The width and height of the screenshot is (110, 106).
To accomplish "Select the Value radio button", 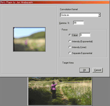I will coord(70,35).
